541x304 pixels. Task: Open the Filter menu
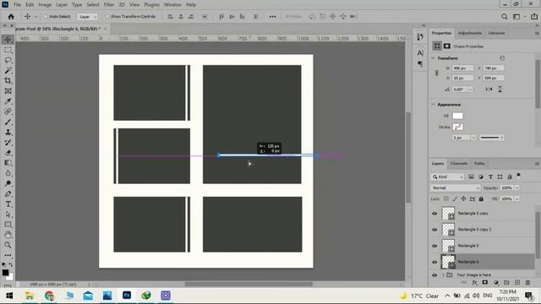[109, 5]
